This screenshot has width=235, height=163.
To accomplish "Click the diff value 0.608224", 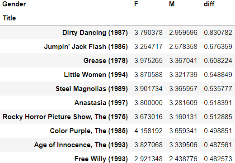I will click(218, 61).
